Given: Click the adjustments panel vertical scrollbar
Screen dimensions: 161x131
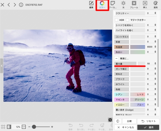Looking at the screenshot, I should [x=158, y=73].
